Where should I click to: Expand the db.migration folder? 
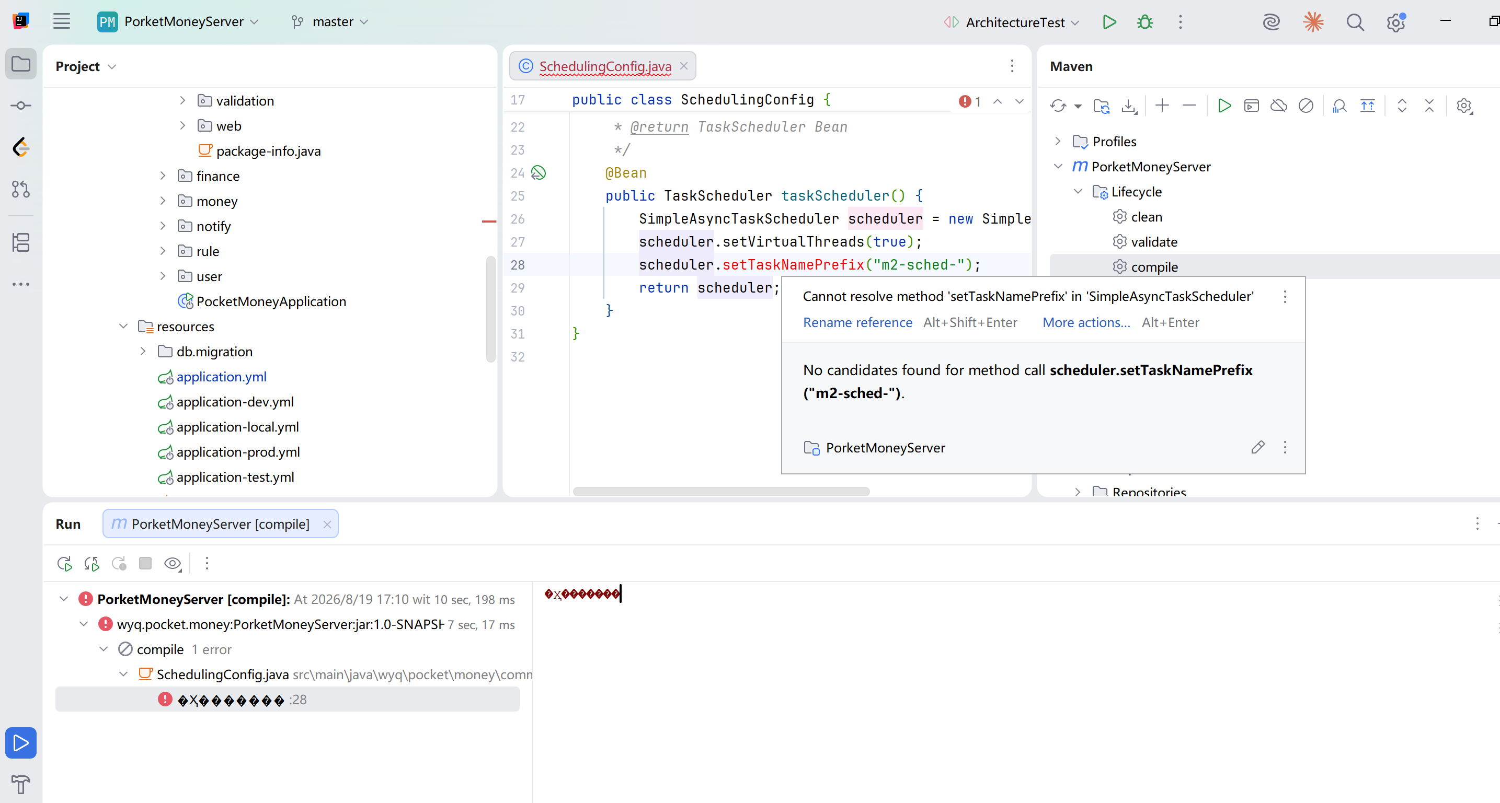[x=143, y=352]
